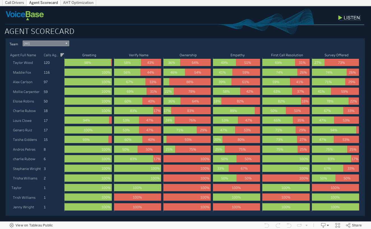Toggle the full screen icon
371x229 pixels.
click(x=338, y=225)
